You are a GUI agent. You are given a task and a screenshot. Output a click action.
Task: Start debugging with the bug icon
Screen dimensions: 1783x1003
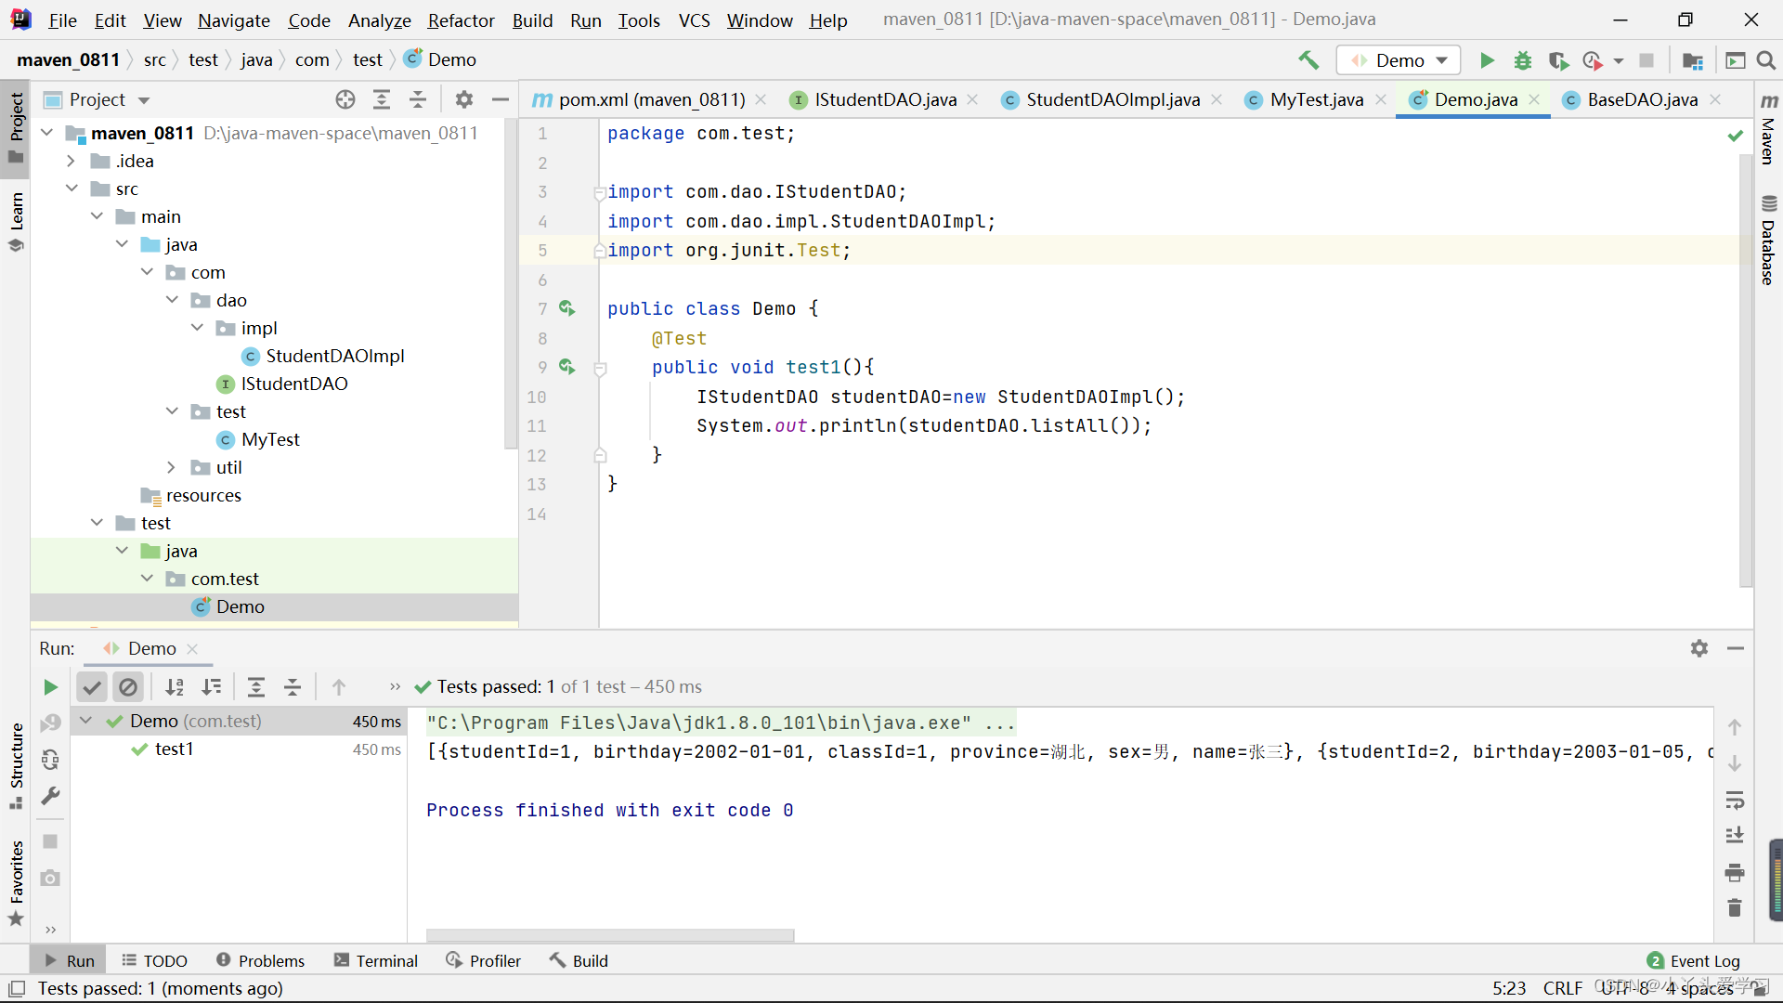[1522, 60]
